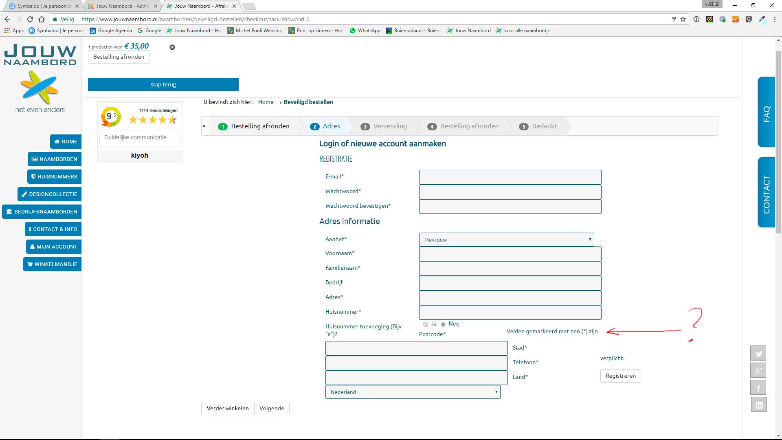782x440 pixels.
Task: Go to the browser home icon
Action: (42, 19)
